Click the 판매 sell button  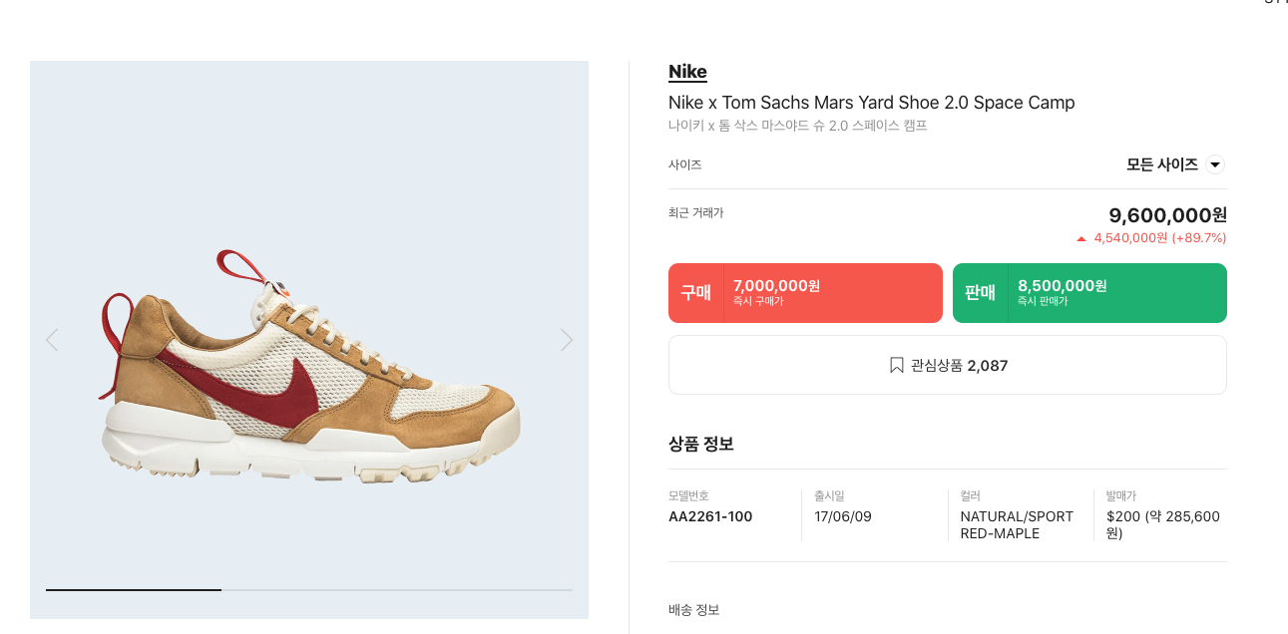tap(1089, 293)
